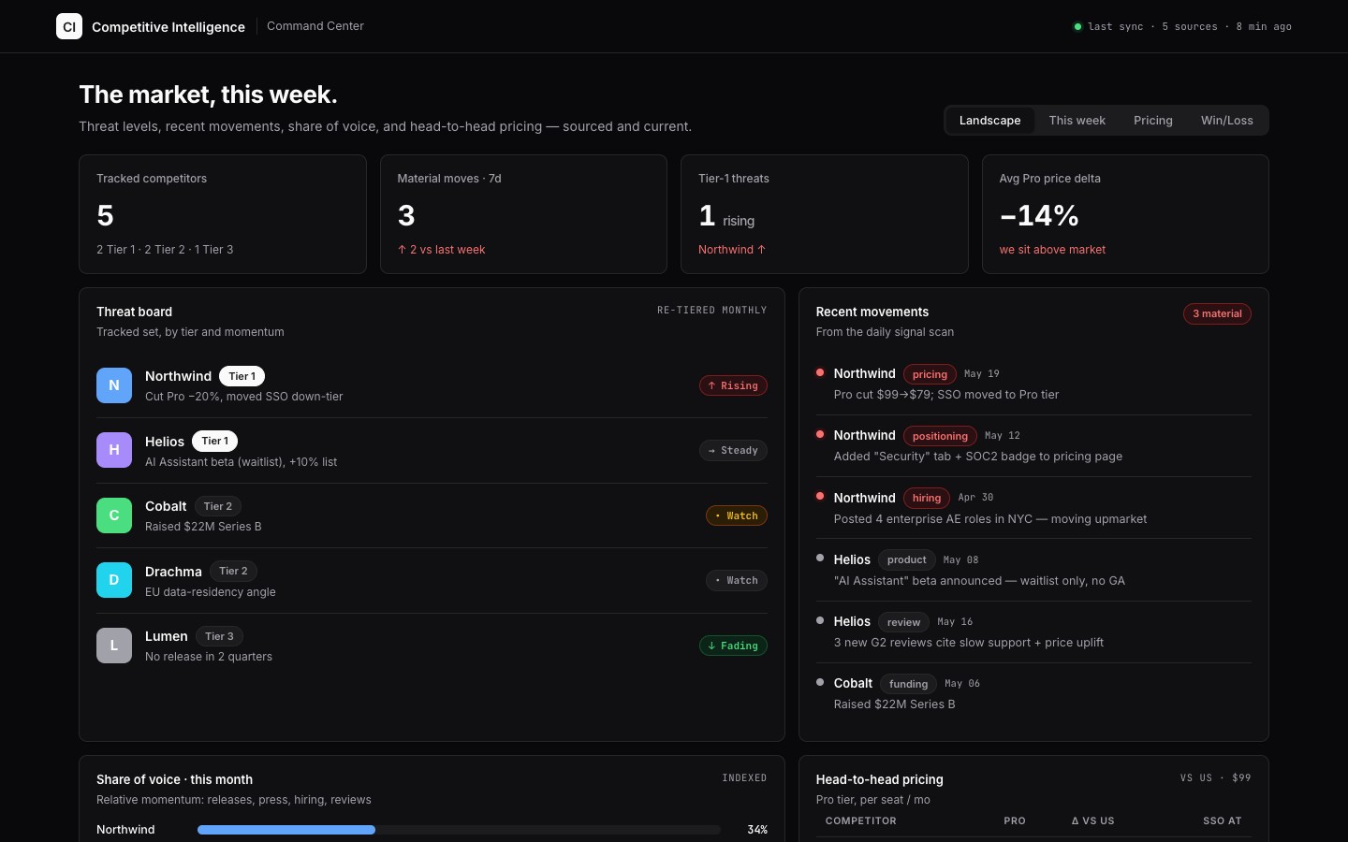Click the Δ VS US column header

1092,820
